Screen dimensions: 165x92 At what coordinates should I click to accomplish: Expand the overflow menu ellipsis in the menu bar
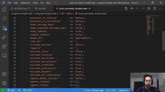[x=55, y=3]
